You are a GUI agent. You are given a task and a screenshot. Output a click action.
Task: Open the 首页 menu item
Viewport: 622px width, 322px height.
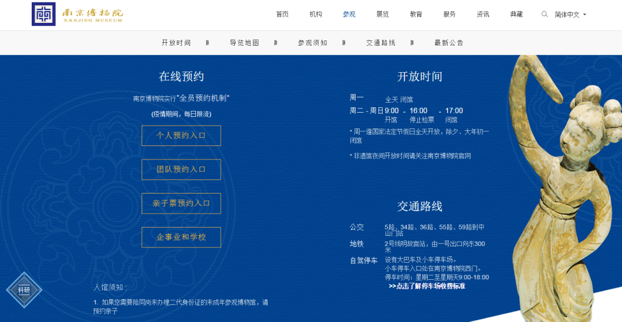[282, 15]
